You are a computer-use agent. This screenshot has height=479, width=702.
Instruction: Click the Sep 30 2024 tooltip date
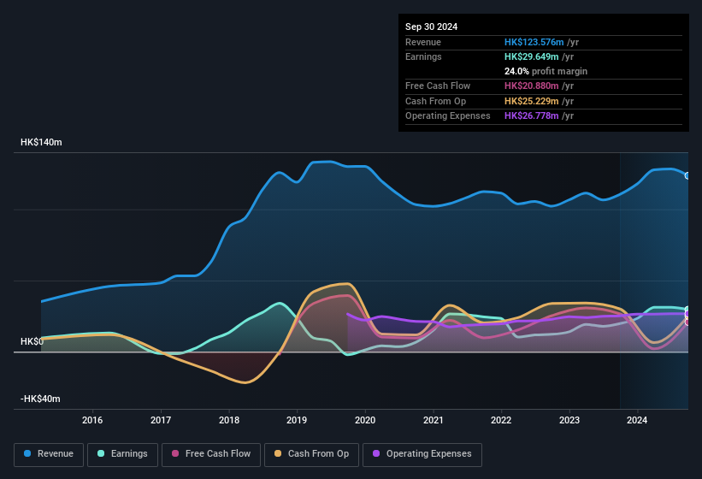pyautogui.click(x=431, y=27)
